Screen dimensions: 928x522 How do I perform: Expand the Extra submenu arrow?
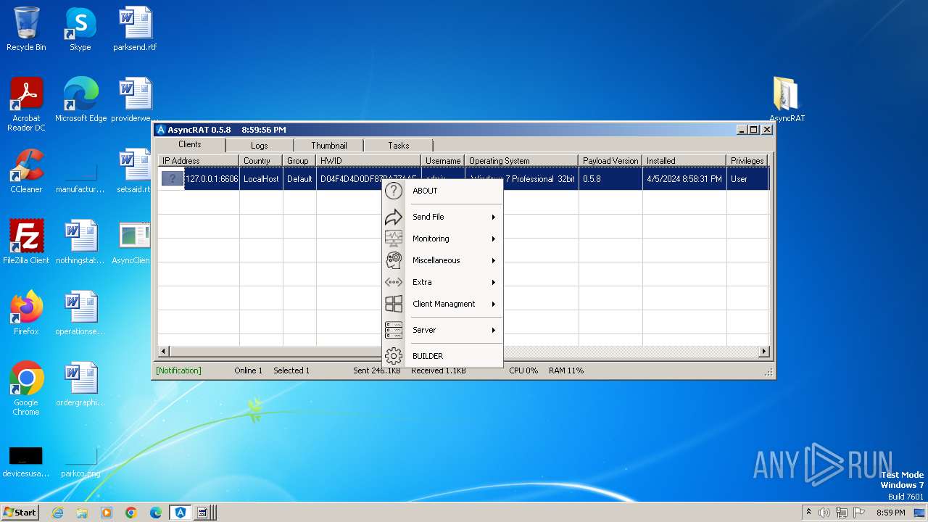pos(494,282)
